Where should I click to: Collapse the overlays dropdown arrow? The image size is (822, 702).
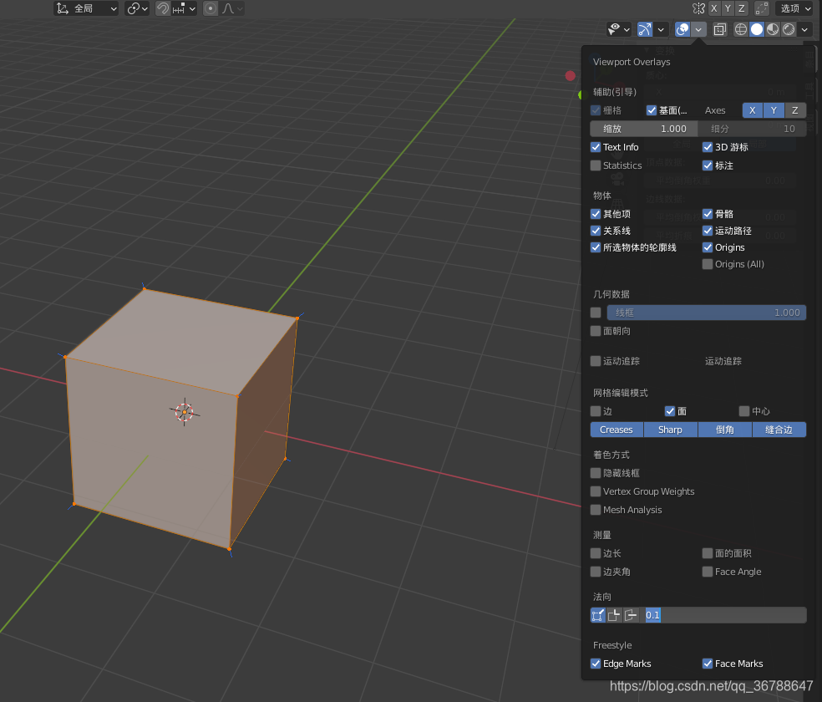pyautogui.click(x=698, y=29)
